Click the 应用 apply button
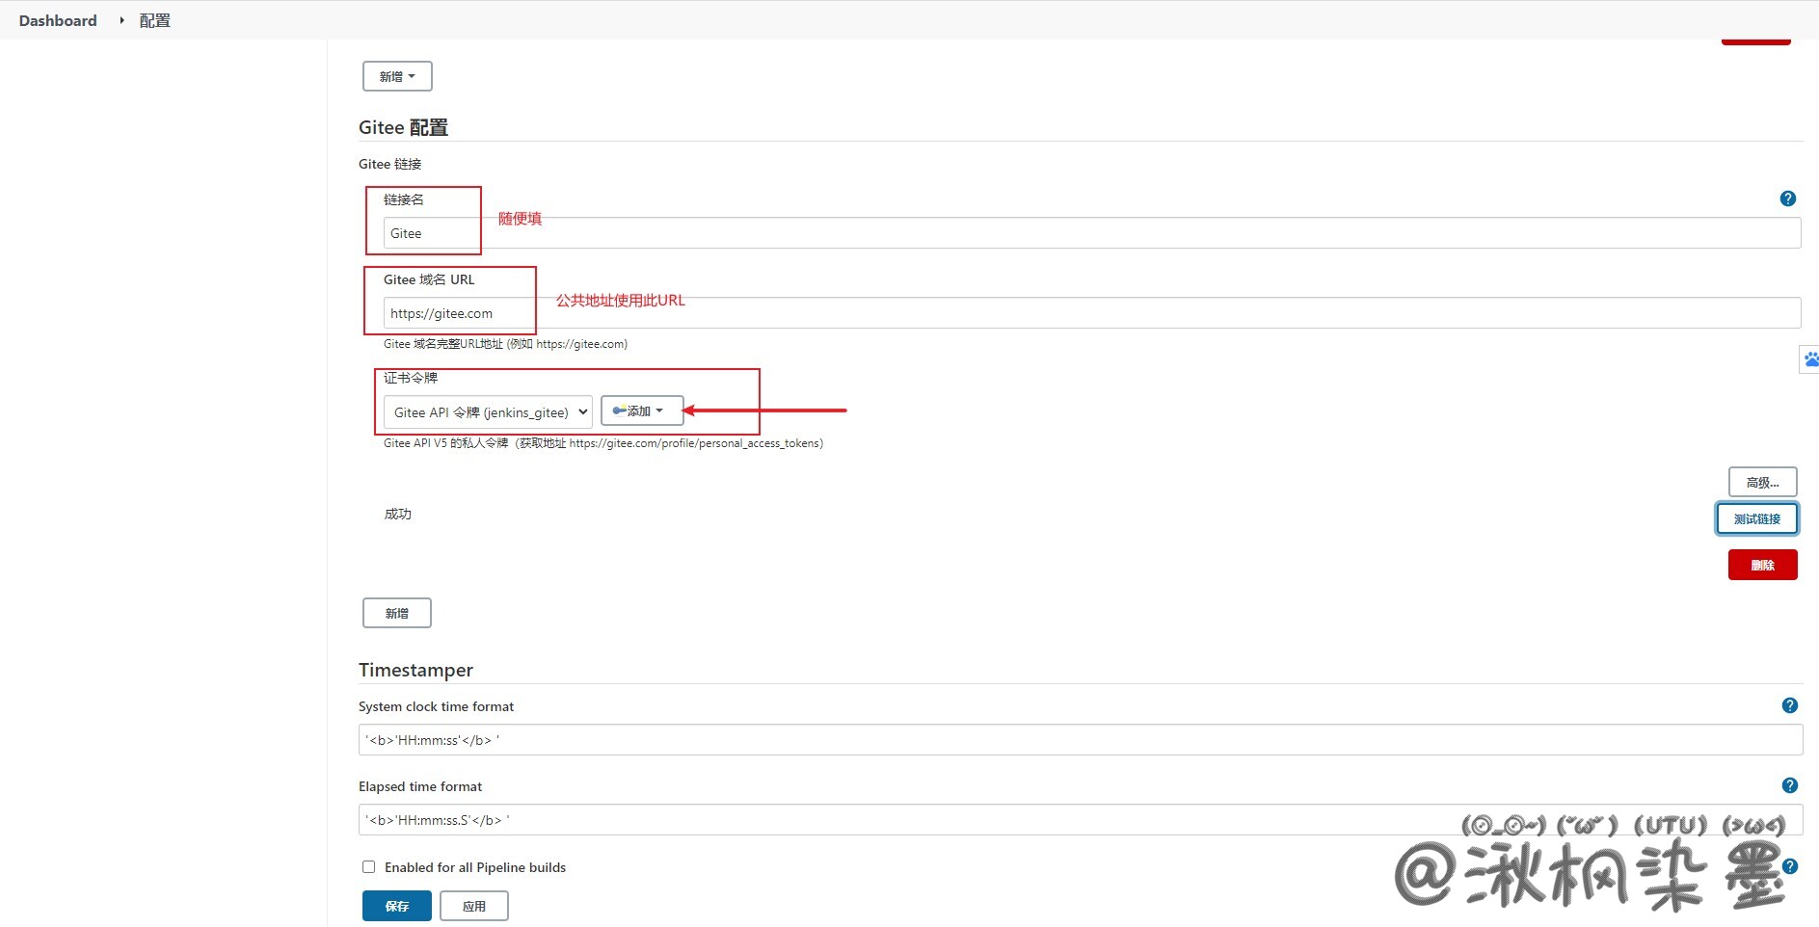This screenshot has height=927, width=1819. [473, 906]
